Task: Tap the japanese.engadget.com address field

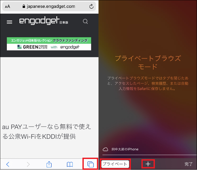Action: pos(51,6)
